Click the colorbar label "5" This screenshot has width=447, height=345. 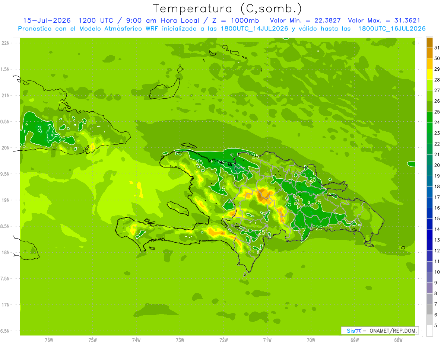pos(436,326)
